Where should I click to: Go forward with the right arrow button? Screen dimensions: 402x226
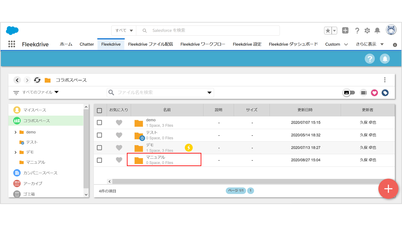click(x=27, y=80)
